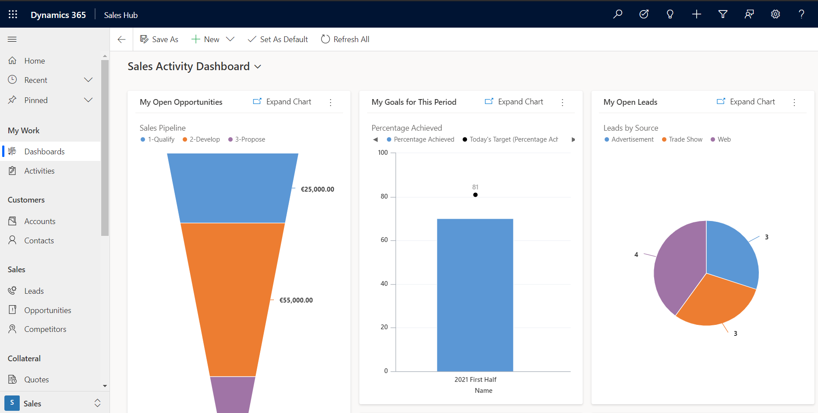Open more options on My Open Opportunities
The height and width of the screenshot is (413, 818).
(331, 102)
